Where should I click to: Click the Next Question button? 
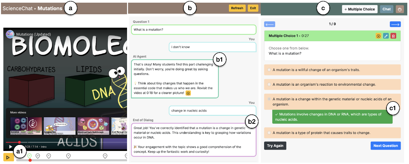click(385, 146)
